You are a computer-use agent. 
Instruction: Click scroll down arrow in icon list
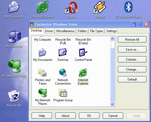pyautogui.click(x=112, y=104)
